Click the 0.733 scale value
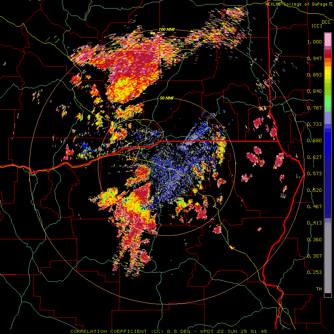The height and width of the screenshot is (334, 334). (314, 124)
